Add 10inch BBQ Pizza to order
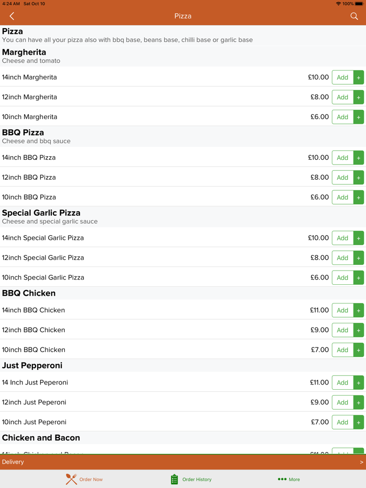 pyautogui.click(x=342, y=197)
